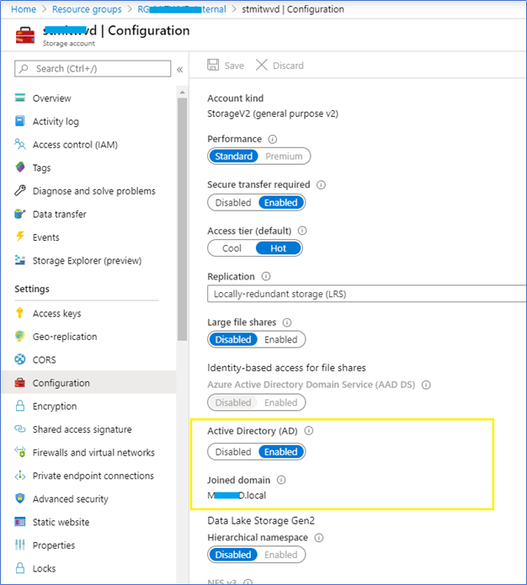Screen dimensions: 527x585
Task: Click the CORS icon
Action: coord(19,359)
